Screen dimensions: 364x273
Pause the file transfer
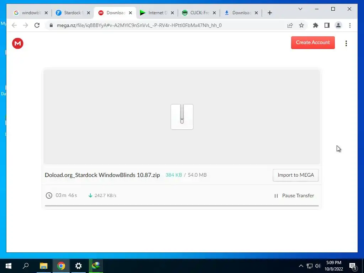pyautogui.click(x=294, y=196)
